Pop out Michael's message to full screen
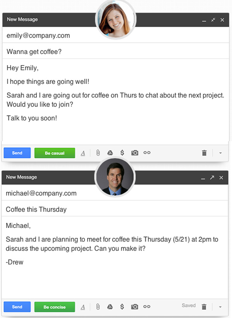The image size is (232, 318). point(212,177)
